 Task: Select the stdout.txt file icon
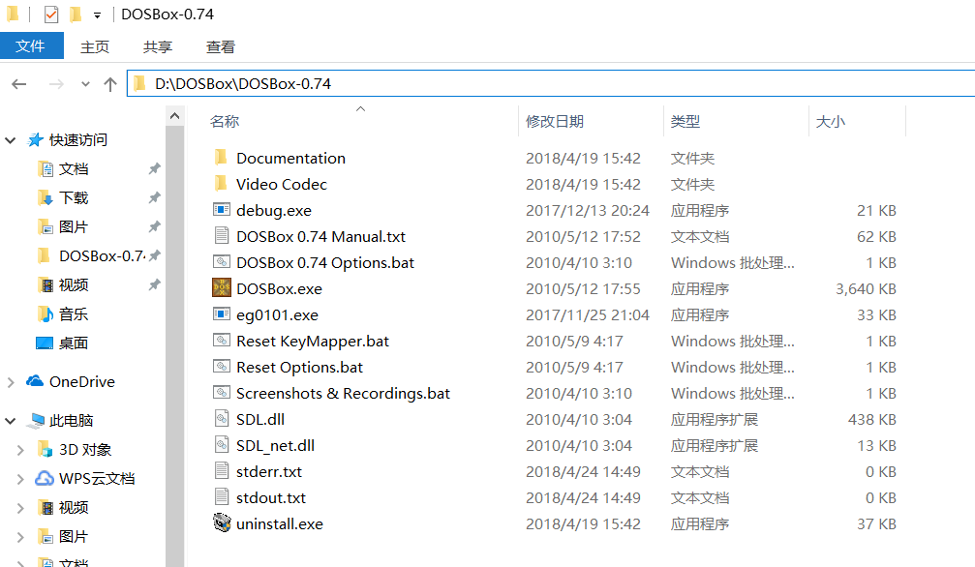(x=222, y=496)
